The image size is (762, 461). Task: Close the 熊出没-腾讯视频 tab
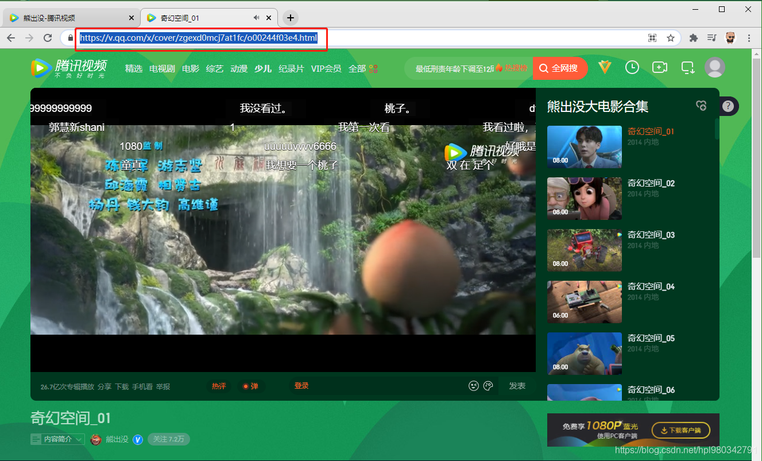(131, 18)
